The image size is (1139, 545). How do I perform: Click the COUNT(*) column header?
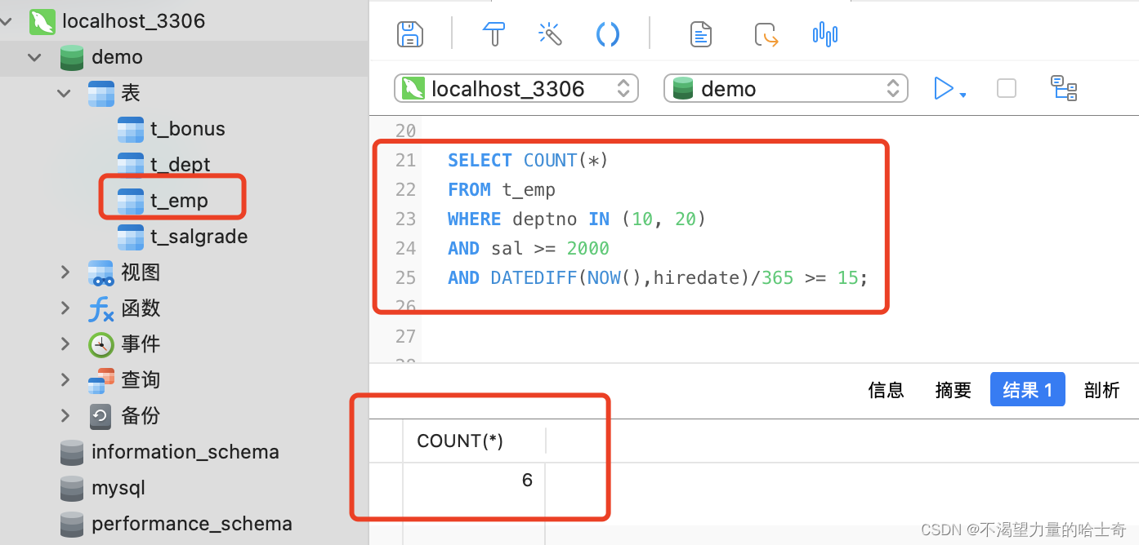(x=460, y=441)
